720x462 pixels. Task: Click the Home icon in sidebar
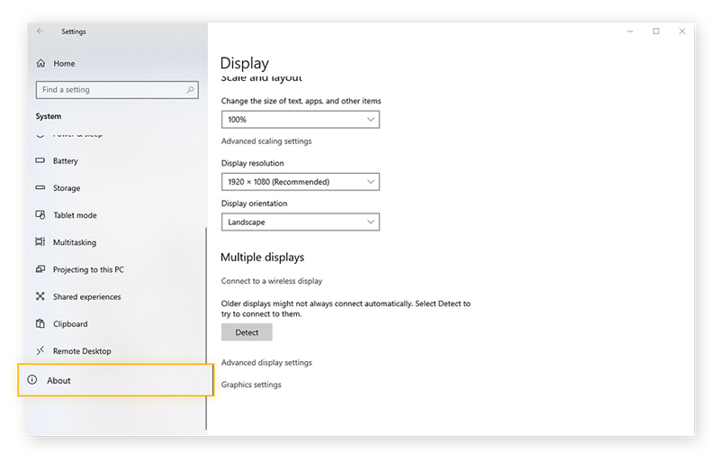tap(40, 64)
